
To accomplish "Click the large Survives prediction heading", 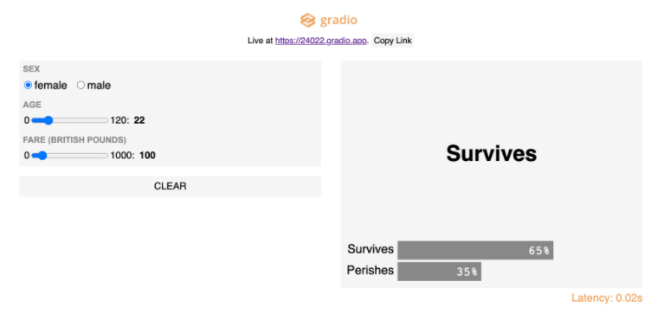I will tap(491, 153).
